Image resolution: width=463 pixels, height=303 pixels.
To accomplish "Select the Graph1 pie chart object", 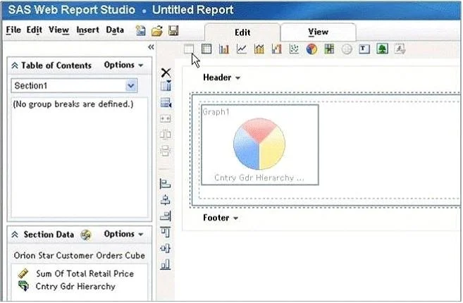I will [259, 144].
